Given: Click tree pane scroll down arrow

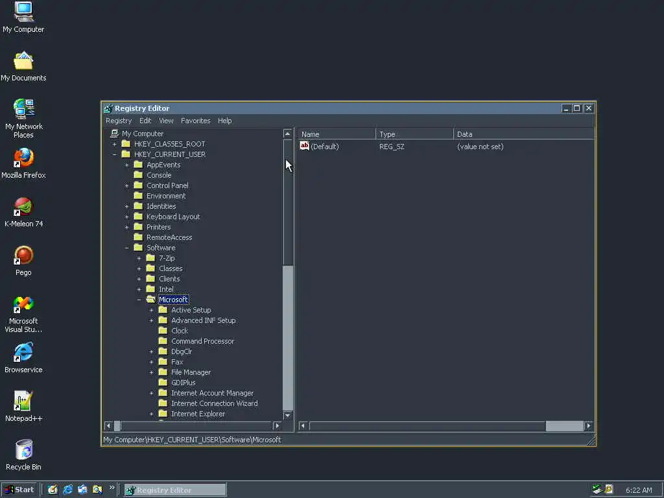Looking at the screenshot, I should 287,416.
